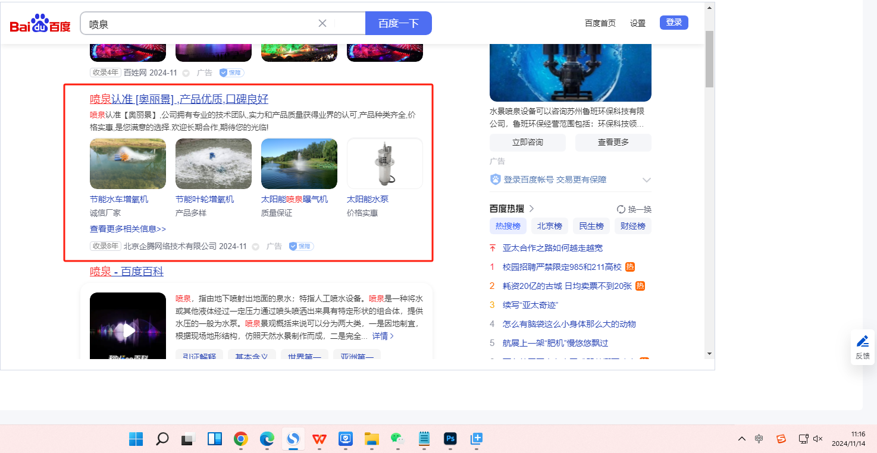Image resolution: width=877 pixels, height=453 pixels.
Task: Click the muted volume icon in the tray
Action: [x=818, y=439]
